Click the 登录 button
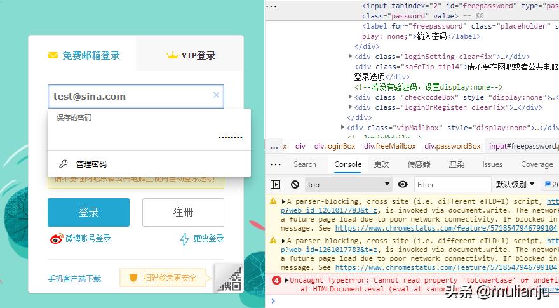The height and width of the screenshot is (308, 559). coord(88,212)
